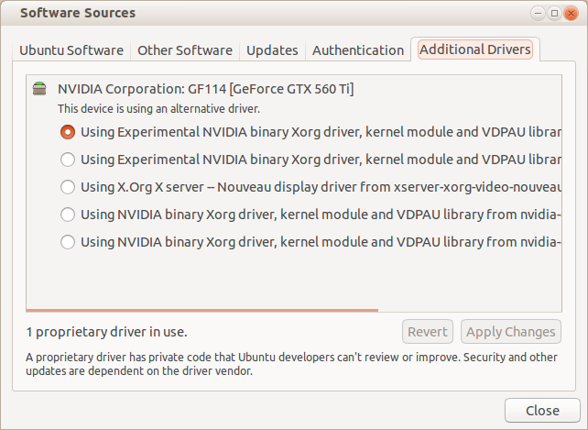
Task: Select the Nouveau display driver radio button
Action: tap(68, 187)
